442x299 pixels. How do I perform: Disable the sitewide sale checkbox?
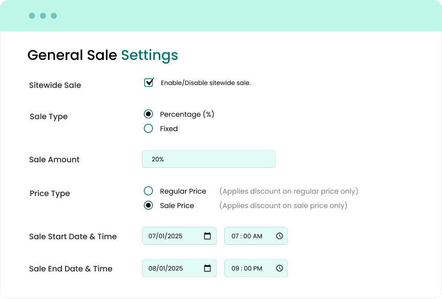pyautogui.click(x=149, y=82)
